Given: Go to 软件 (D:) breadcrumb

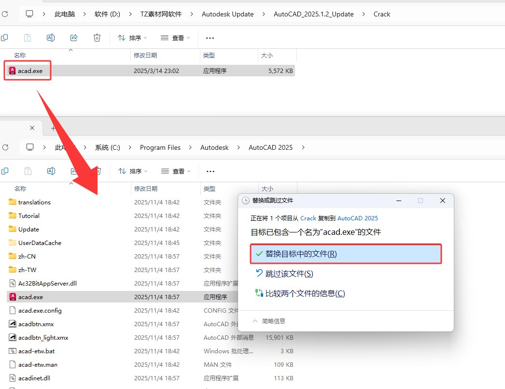Looking at the screenshot, I should pyautogui.click(x=107, y=14).
